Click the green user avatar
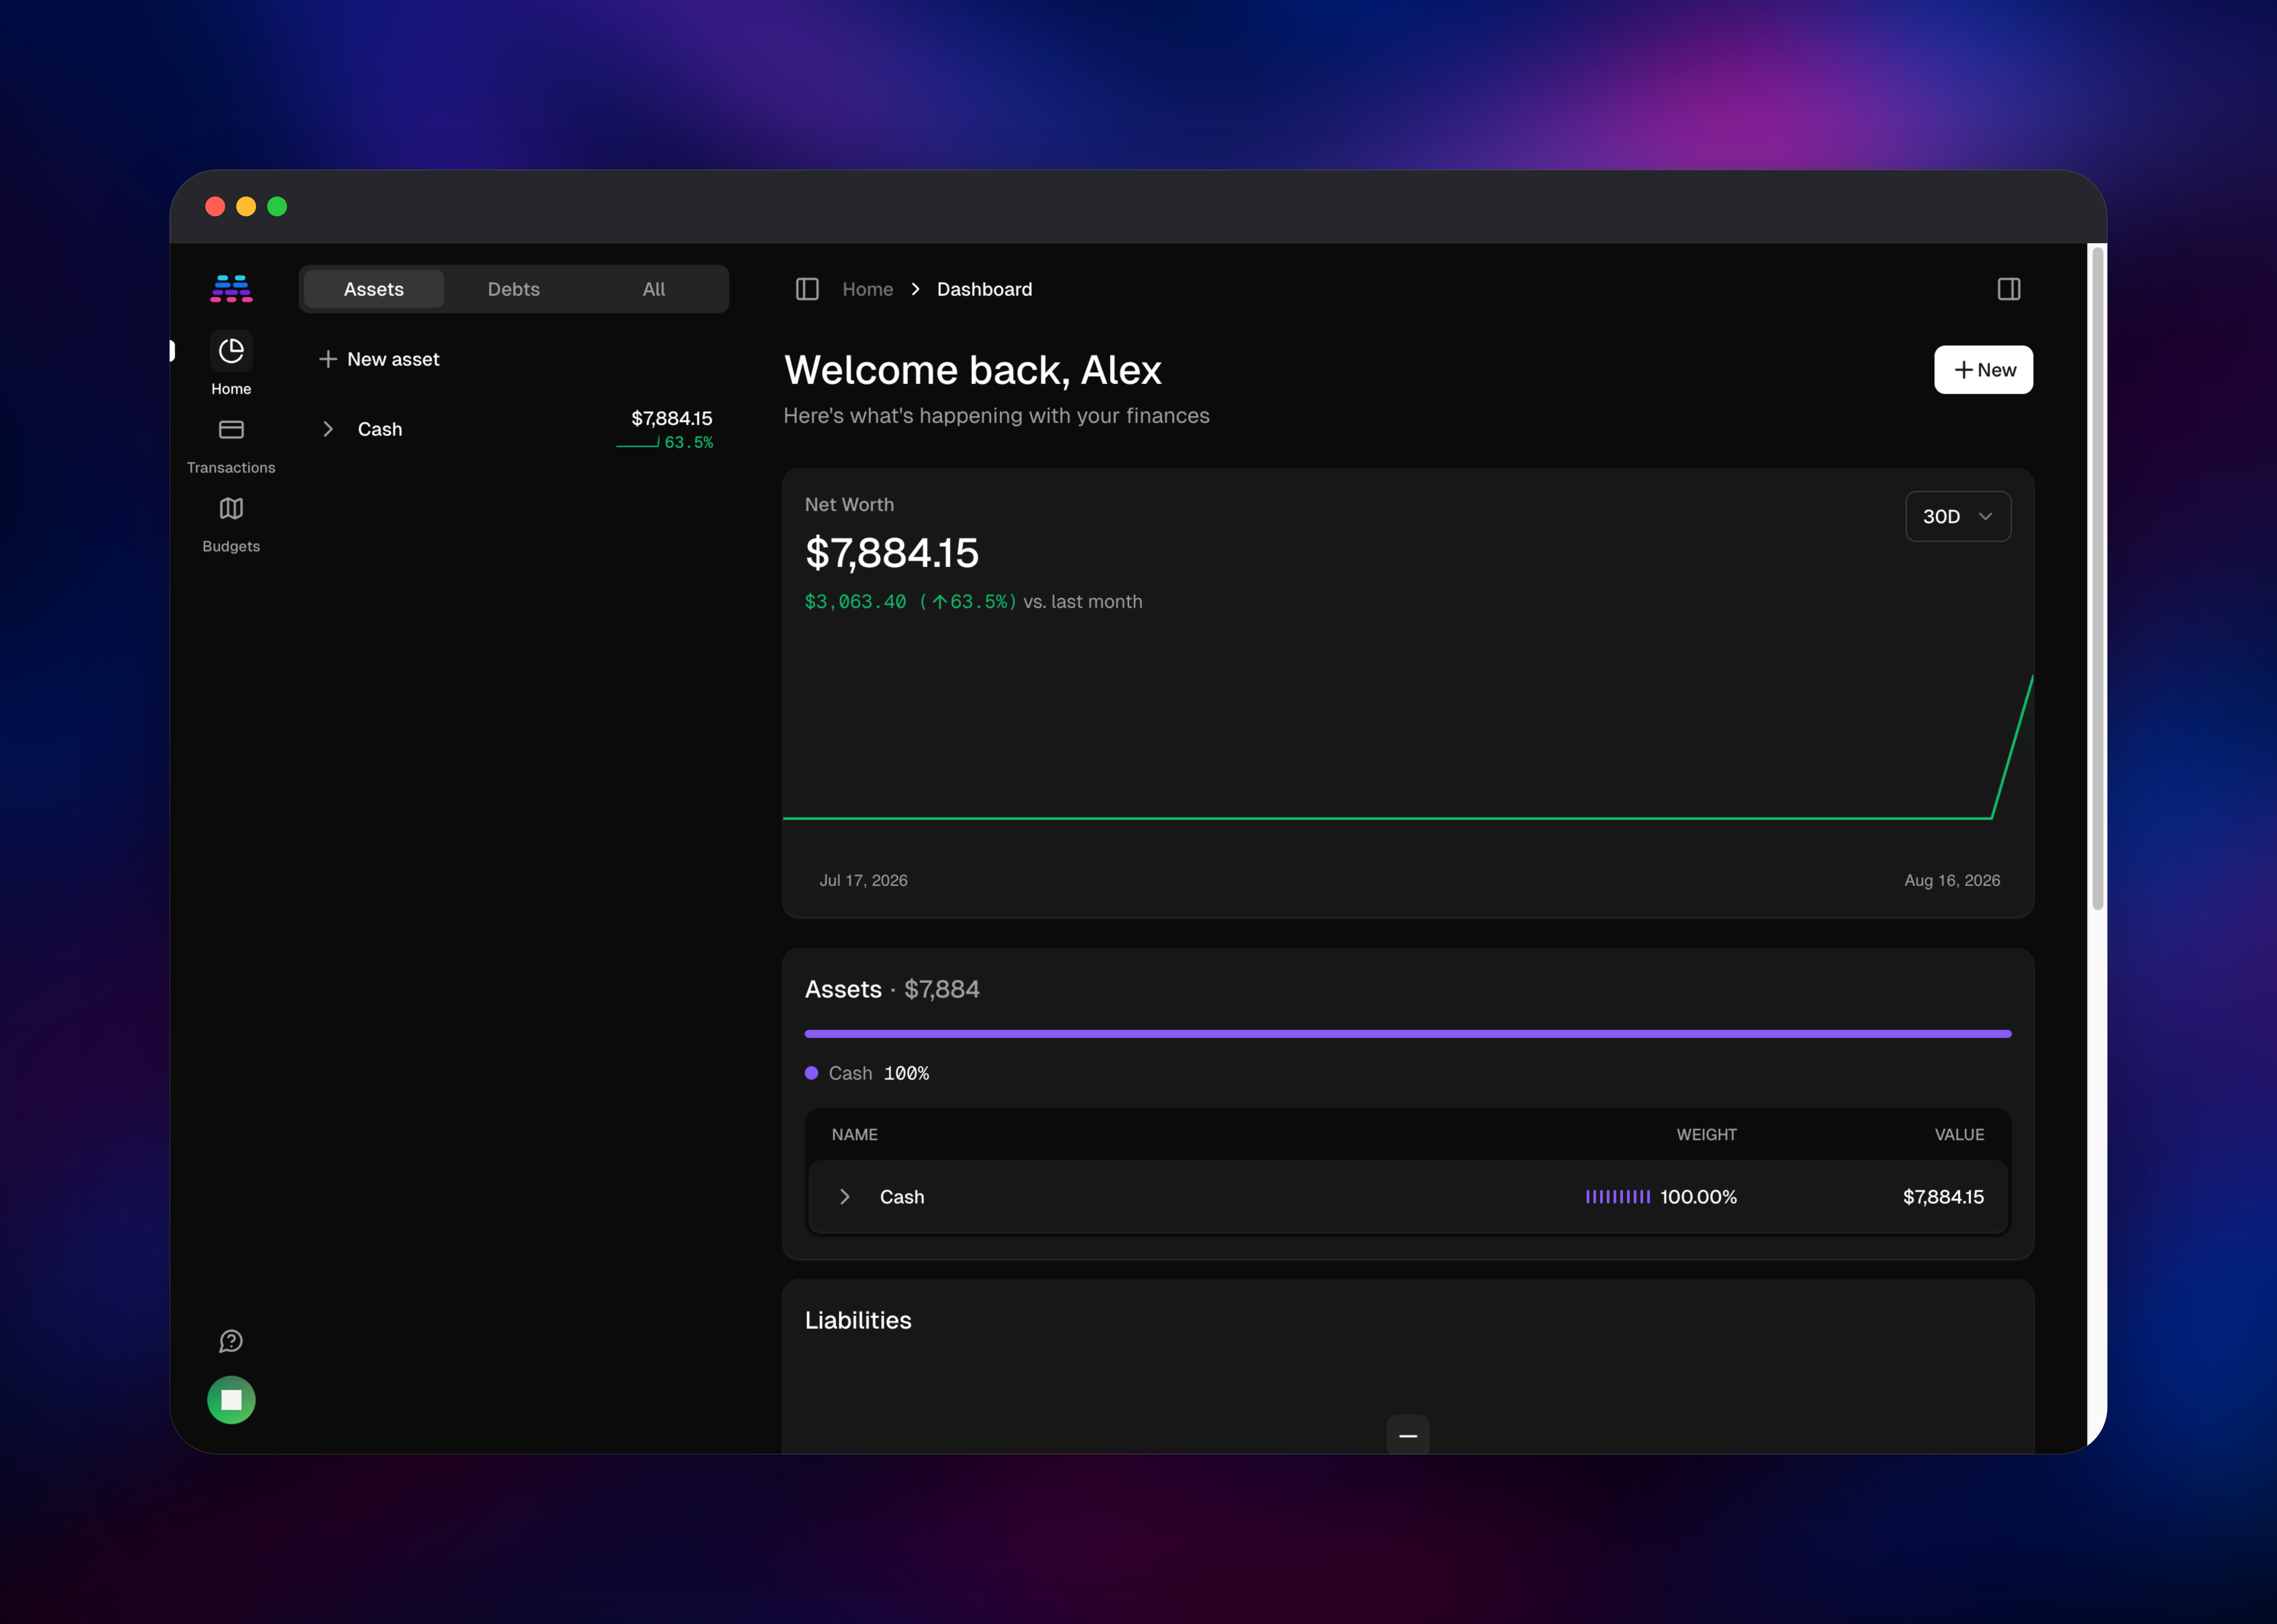2277x1624 pixels. [231, 1400]
